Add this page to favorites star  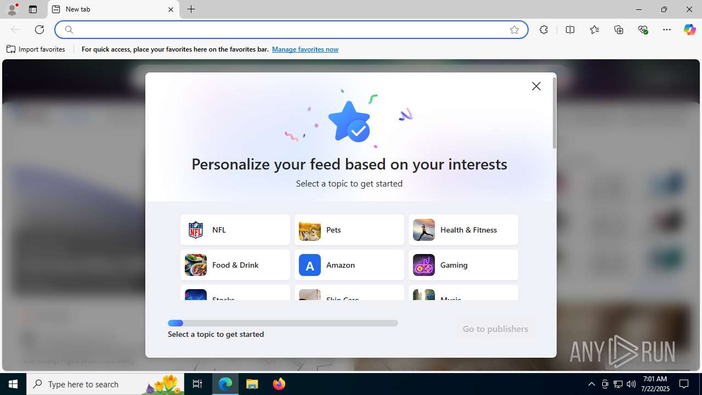coord(514,30)
